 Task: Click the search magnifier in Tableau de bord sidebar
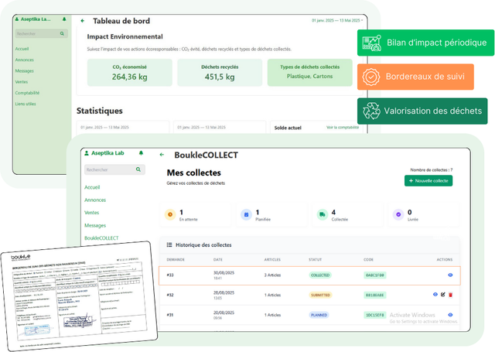pos(62,33)
